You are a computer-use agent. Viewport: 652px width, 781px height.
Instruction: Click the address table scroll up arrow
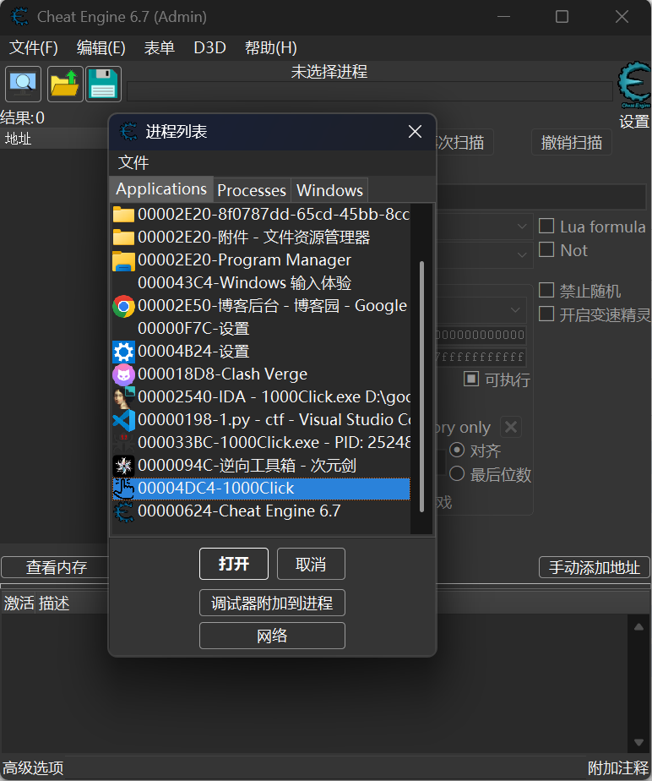click(639, 627)
